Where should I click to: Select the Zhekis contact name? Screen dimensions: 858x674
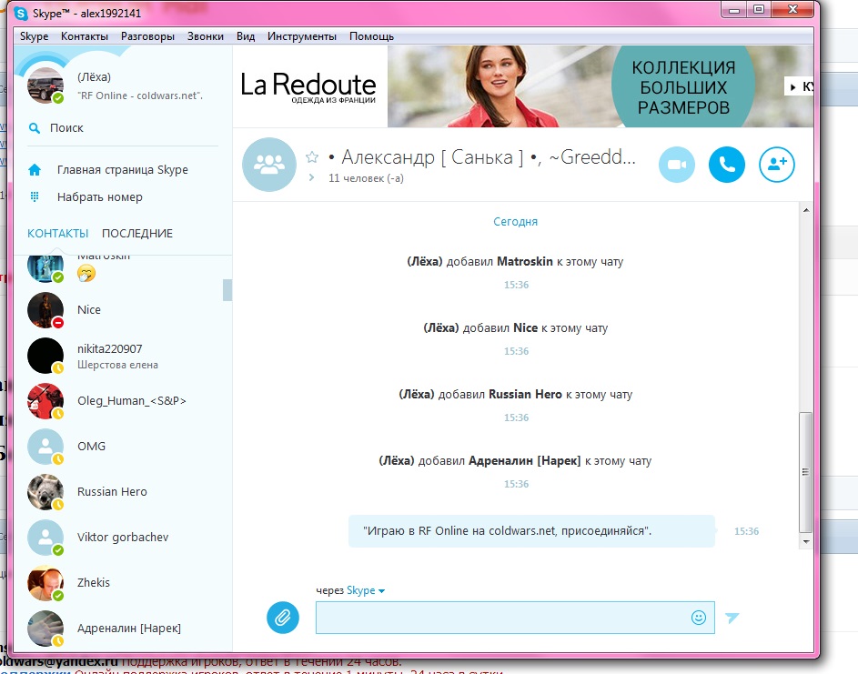(94, 583)
